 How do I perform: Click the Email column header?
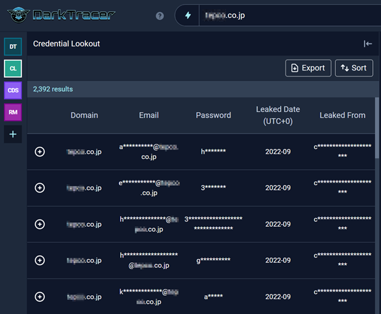coord(149,115)
